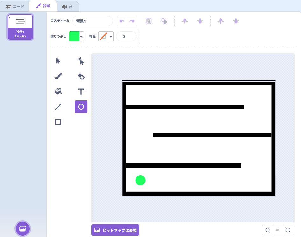Zoom in the canvas

pyautogui.click(x=288, y=230)
